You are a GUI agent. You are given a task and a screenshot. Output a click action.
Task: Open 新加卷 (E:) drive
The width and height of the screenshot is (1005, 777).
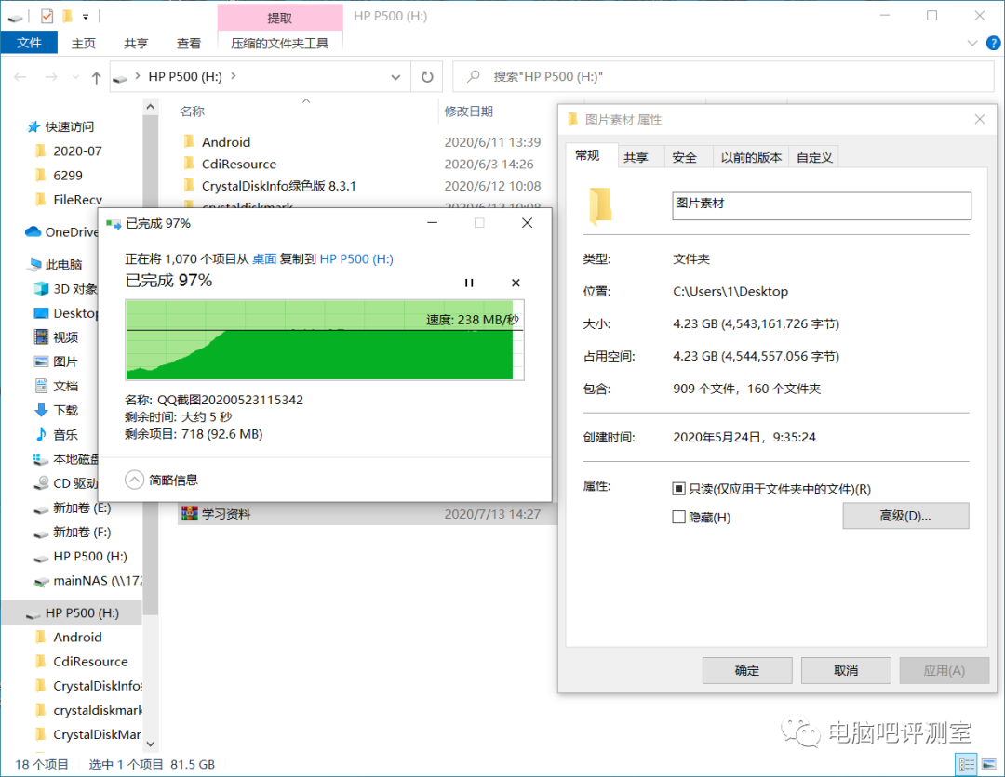tap(81, 508)
